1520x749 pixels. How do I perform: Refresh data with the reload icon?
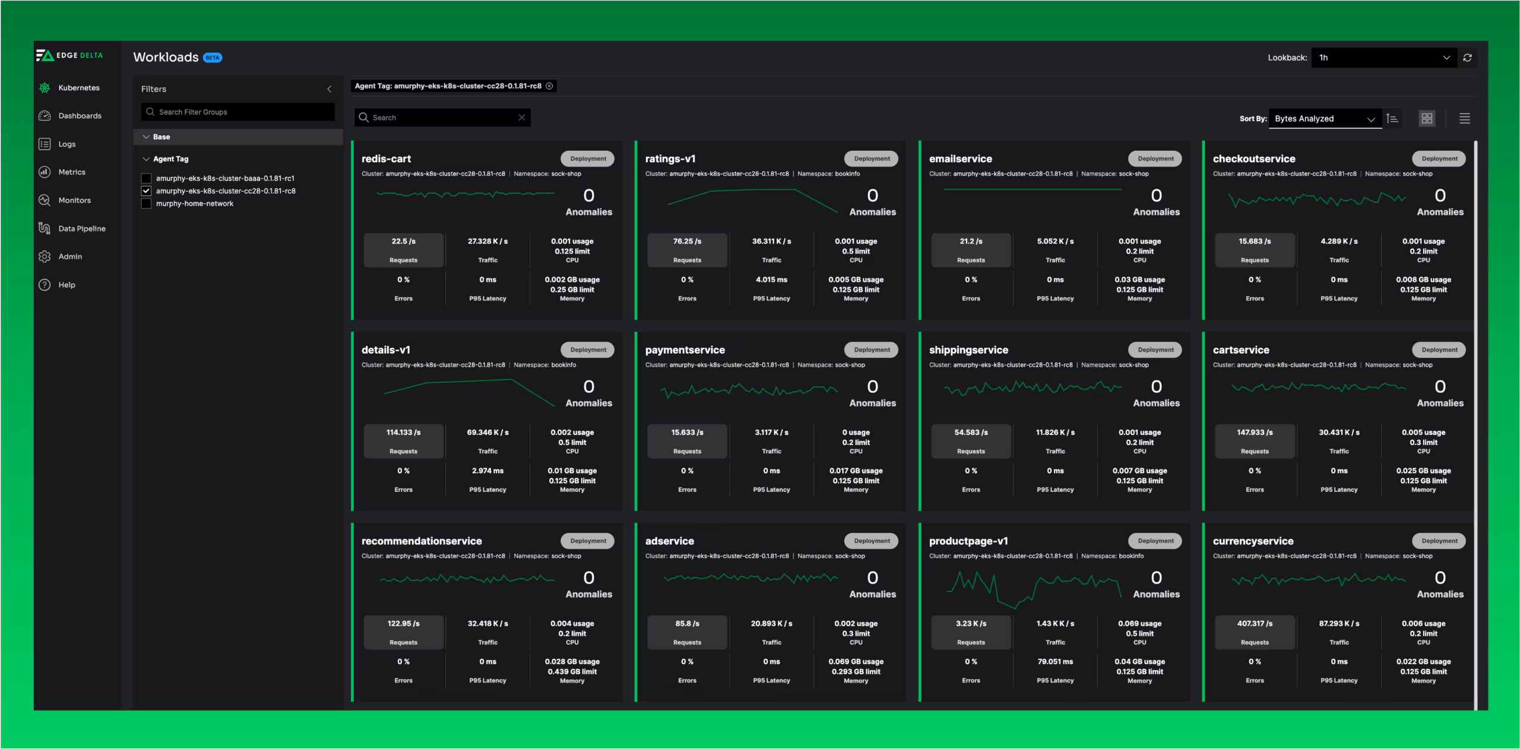(1467, 58)
